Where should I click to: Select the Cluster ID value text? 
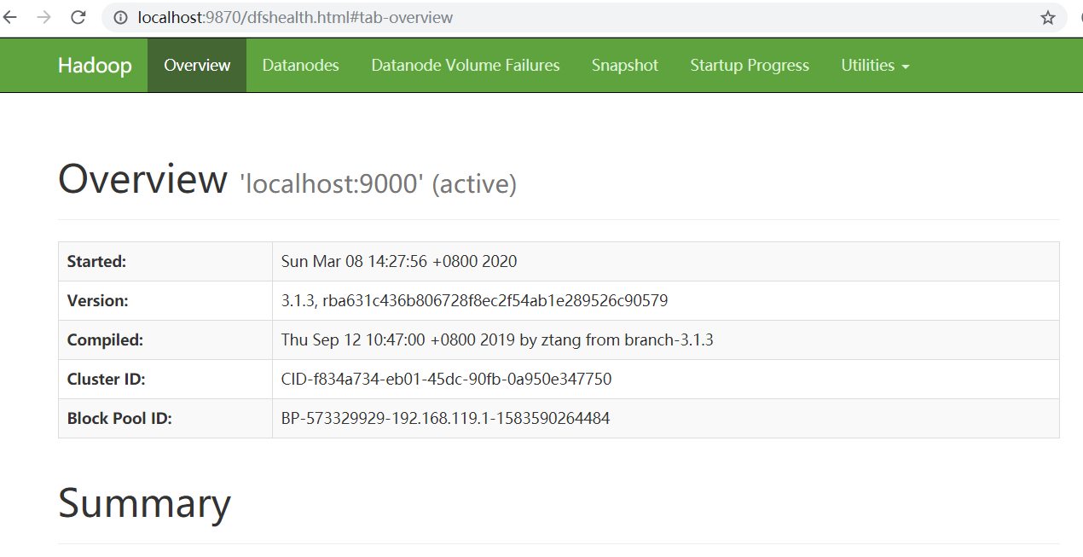point(446,379)
